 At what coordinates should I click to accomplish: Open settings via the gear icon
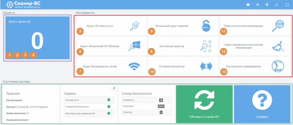coord(267,5)
